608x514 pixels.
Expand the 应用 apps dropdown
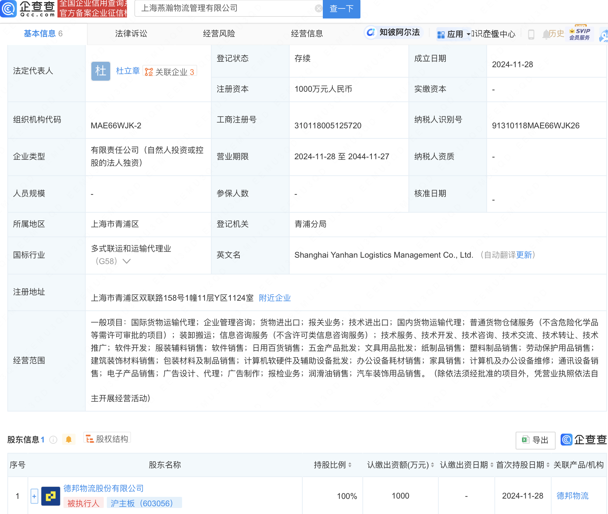[453, 34]
